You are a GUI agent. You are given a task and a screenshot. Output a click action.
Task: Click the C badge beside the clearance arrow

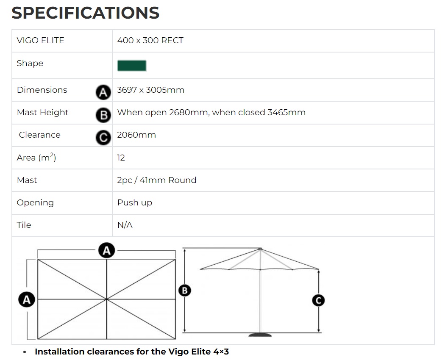point(318,300)
